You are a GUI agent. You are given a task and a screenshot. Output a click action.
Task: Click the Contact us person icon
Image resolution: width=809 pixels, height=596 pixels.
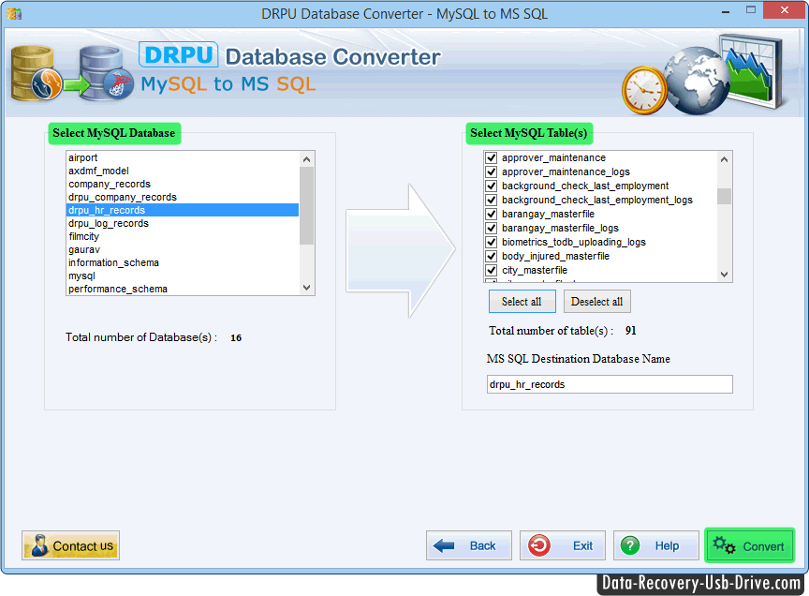tap(39, 545)
